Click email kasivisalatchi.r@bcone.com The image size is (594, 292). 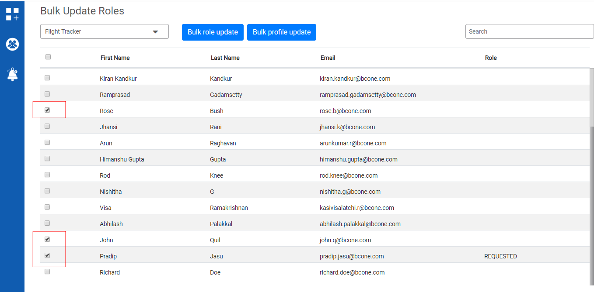click(357, 208)
